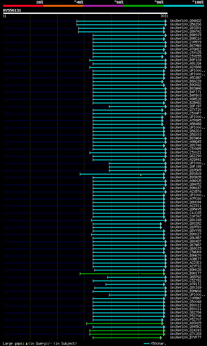Image resolution: width=207 pixels, height=346 pixels.
Task: Select the UniRef100_B9F1S9 label
Action: (186, 60)
